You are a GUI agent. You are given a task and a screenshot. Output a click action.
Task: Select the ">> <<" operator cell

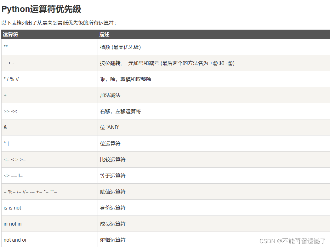(x=49, y=111)
